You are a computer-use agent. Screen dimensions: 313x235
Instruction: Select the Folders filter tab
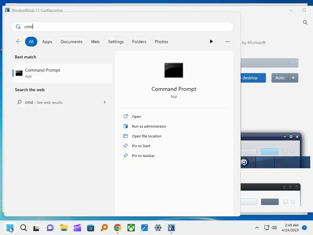139,42
